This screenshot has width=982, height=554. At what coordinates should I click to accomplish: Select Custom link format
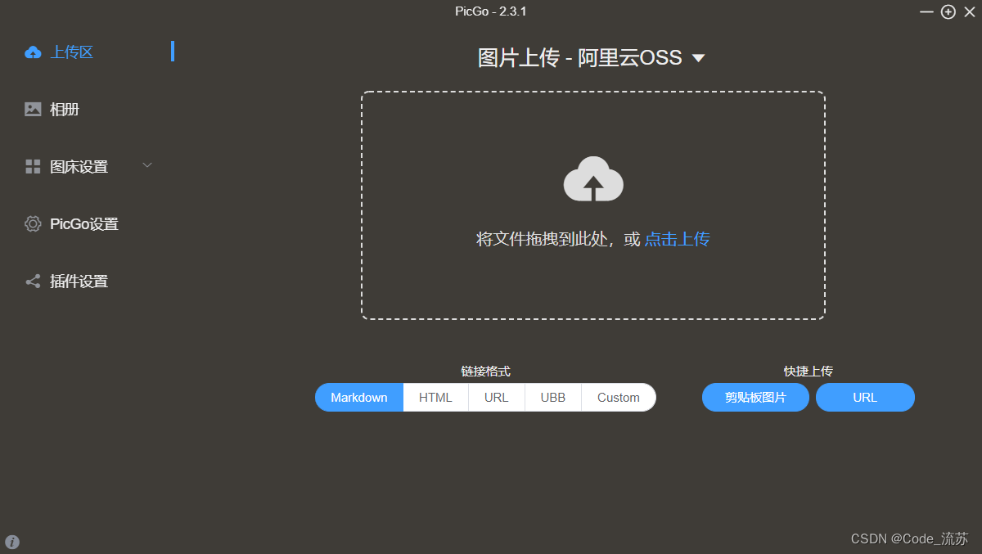pos(619,397)
